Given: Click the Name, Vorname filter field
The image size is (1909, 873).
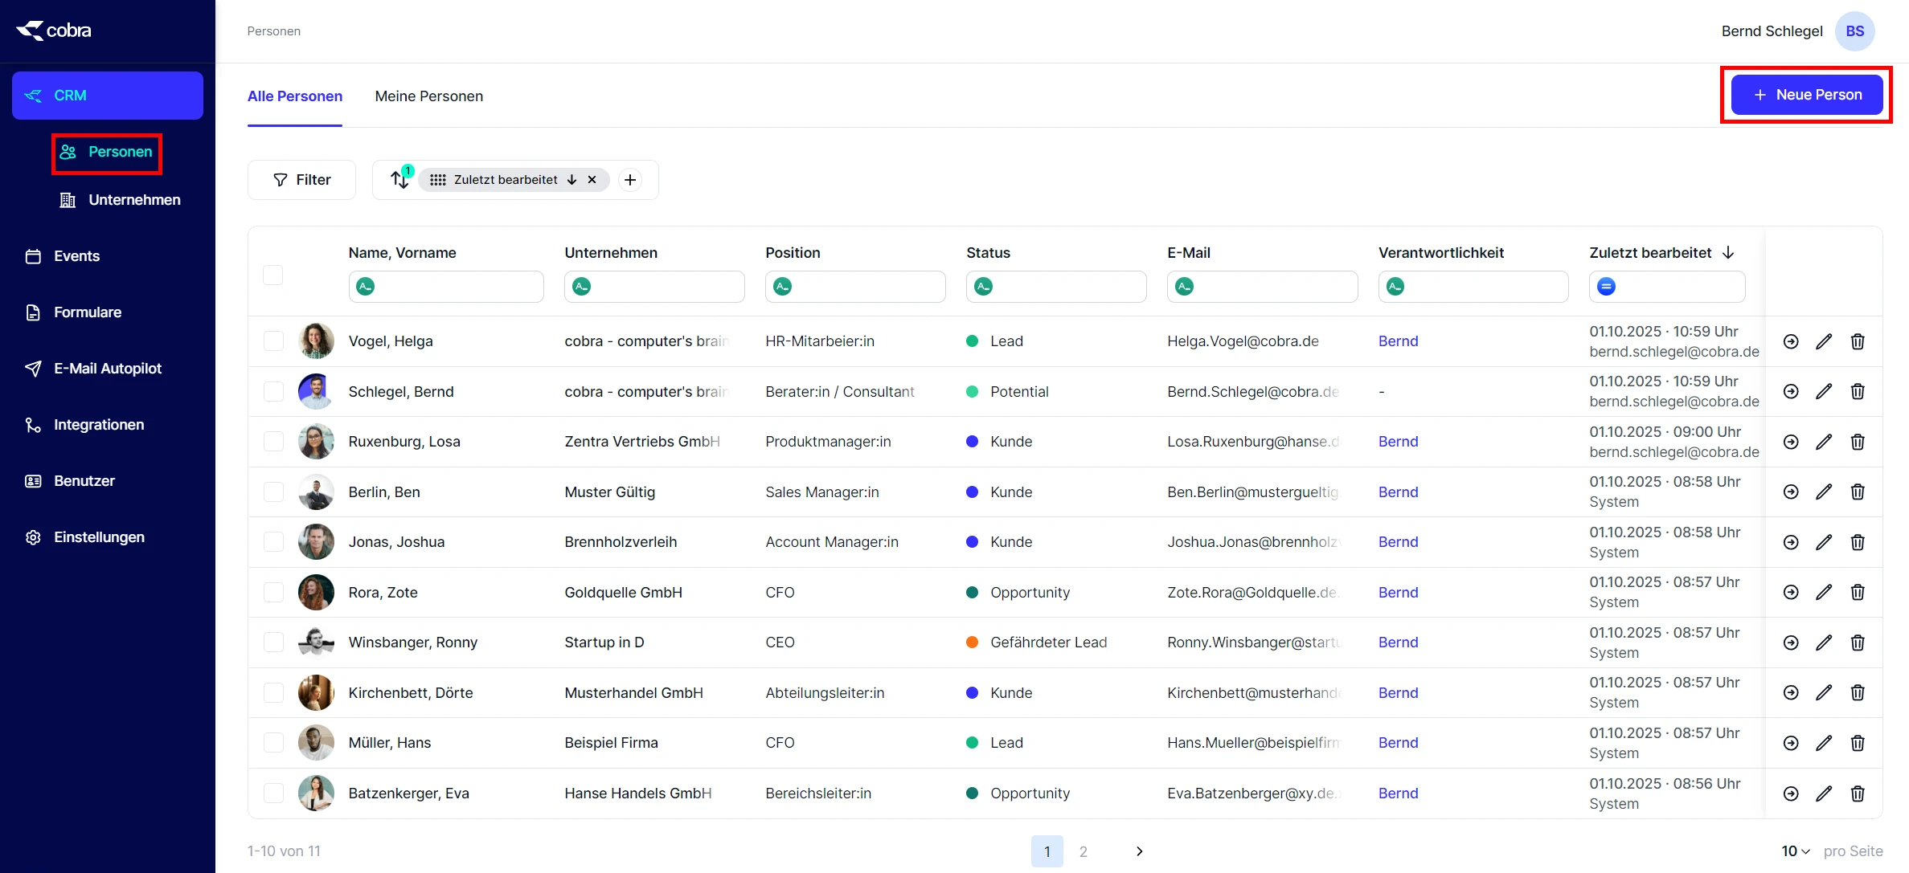Looking at the screenshot, I should click(x=458, y=287).
